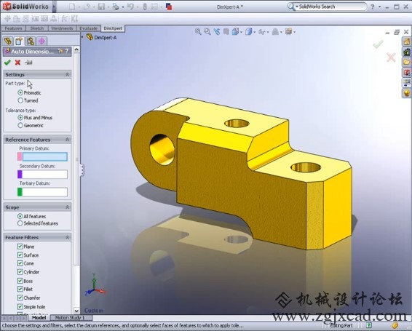Click in the SolidWorks Search field
The image size is (412, 331).
pos(331,7)
